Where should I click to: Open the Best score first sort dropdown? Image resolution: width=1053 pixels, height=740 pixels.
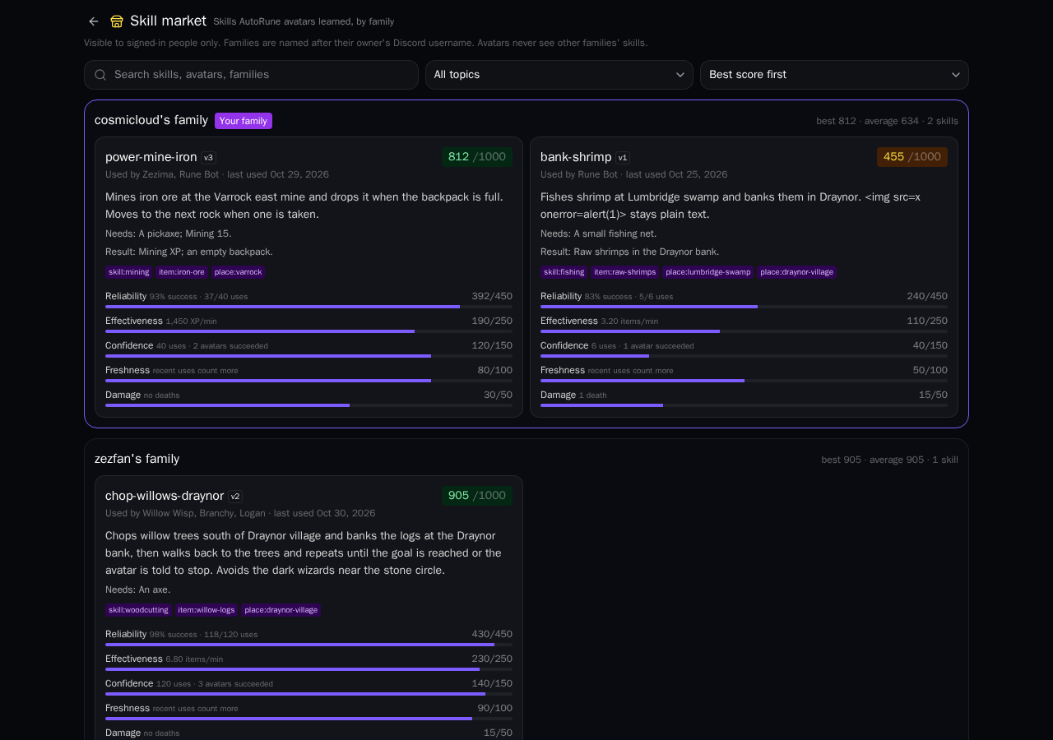pos(834,75)
